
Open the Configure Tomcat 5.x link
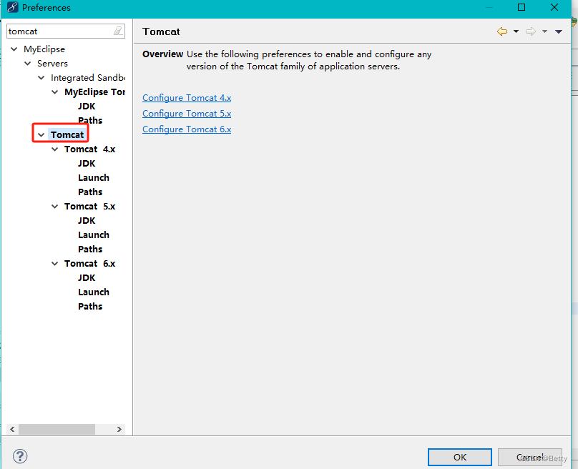click(187, 114)
